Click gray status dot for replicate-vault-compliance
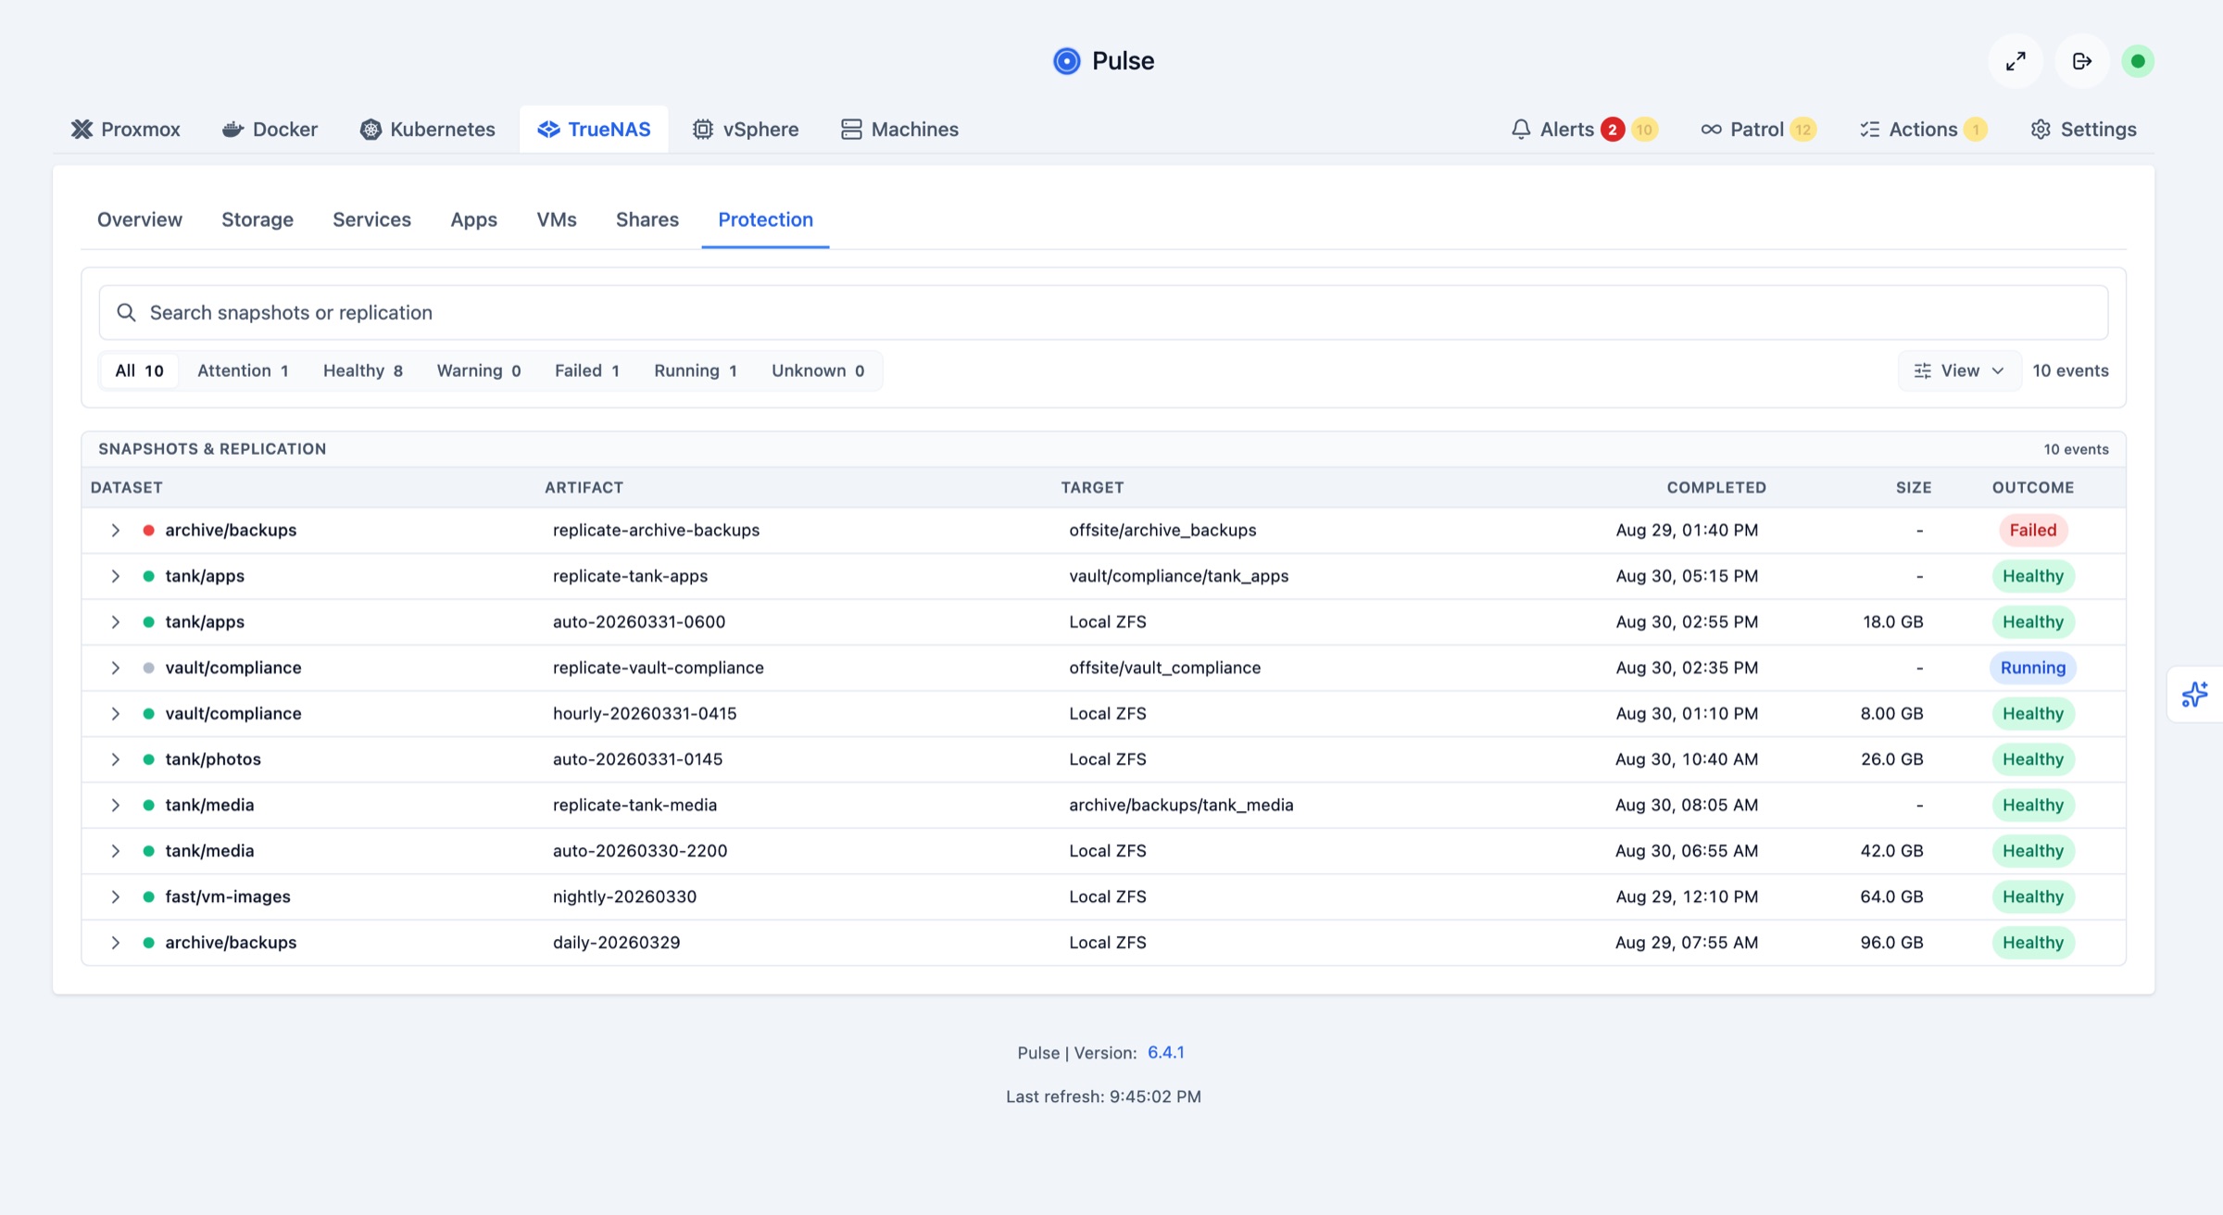This screenshot has height=1215, width=2223. pos(148,668)
